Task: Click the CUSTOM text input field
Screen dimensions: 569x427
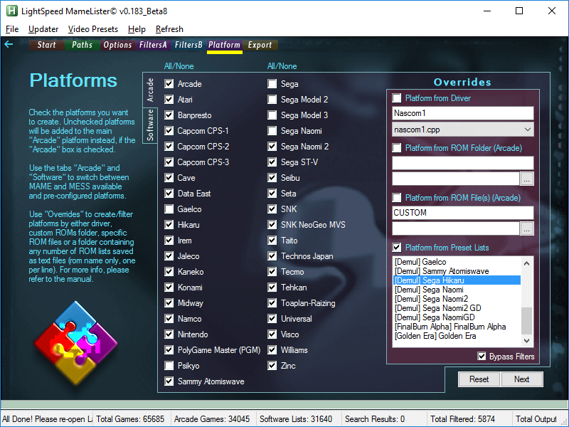Action: [x=462, y=213]
